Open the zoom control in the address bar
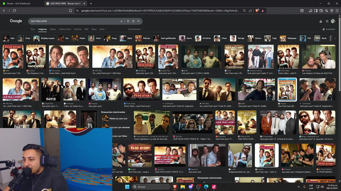Screen dimensions: 341x191 244,11
